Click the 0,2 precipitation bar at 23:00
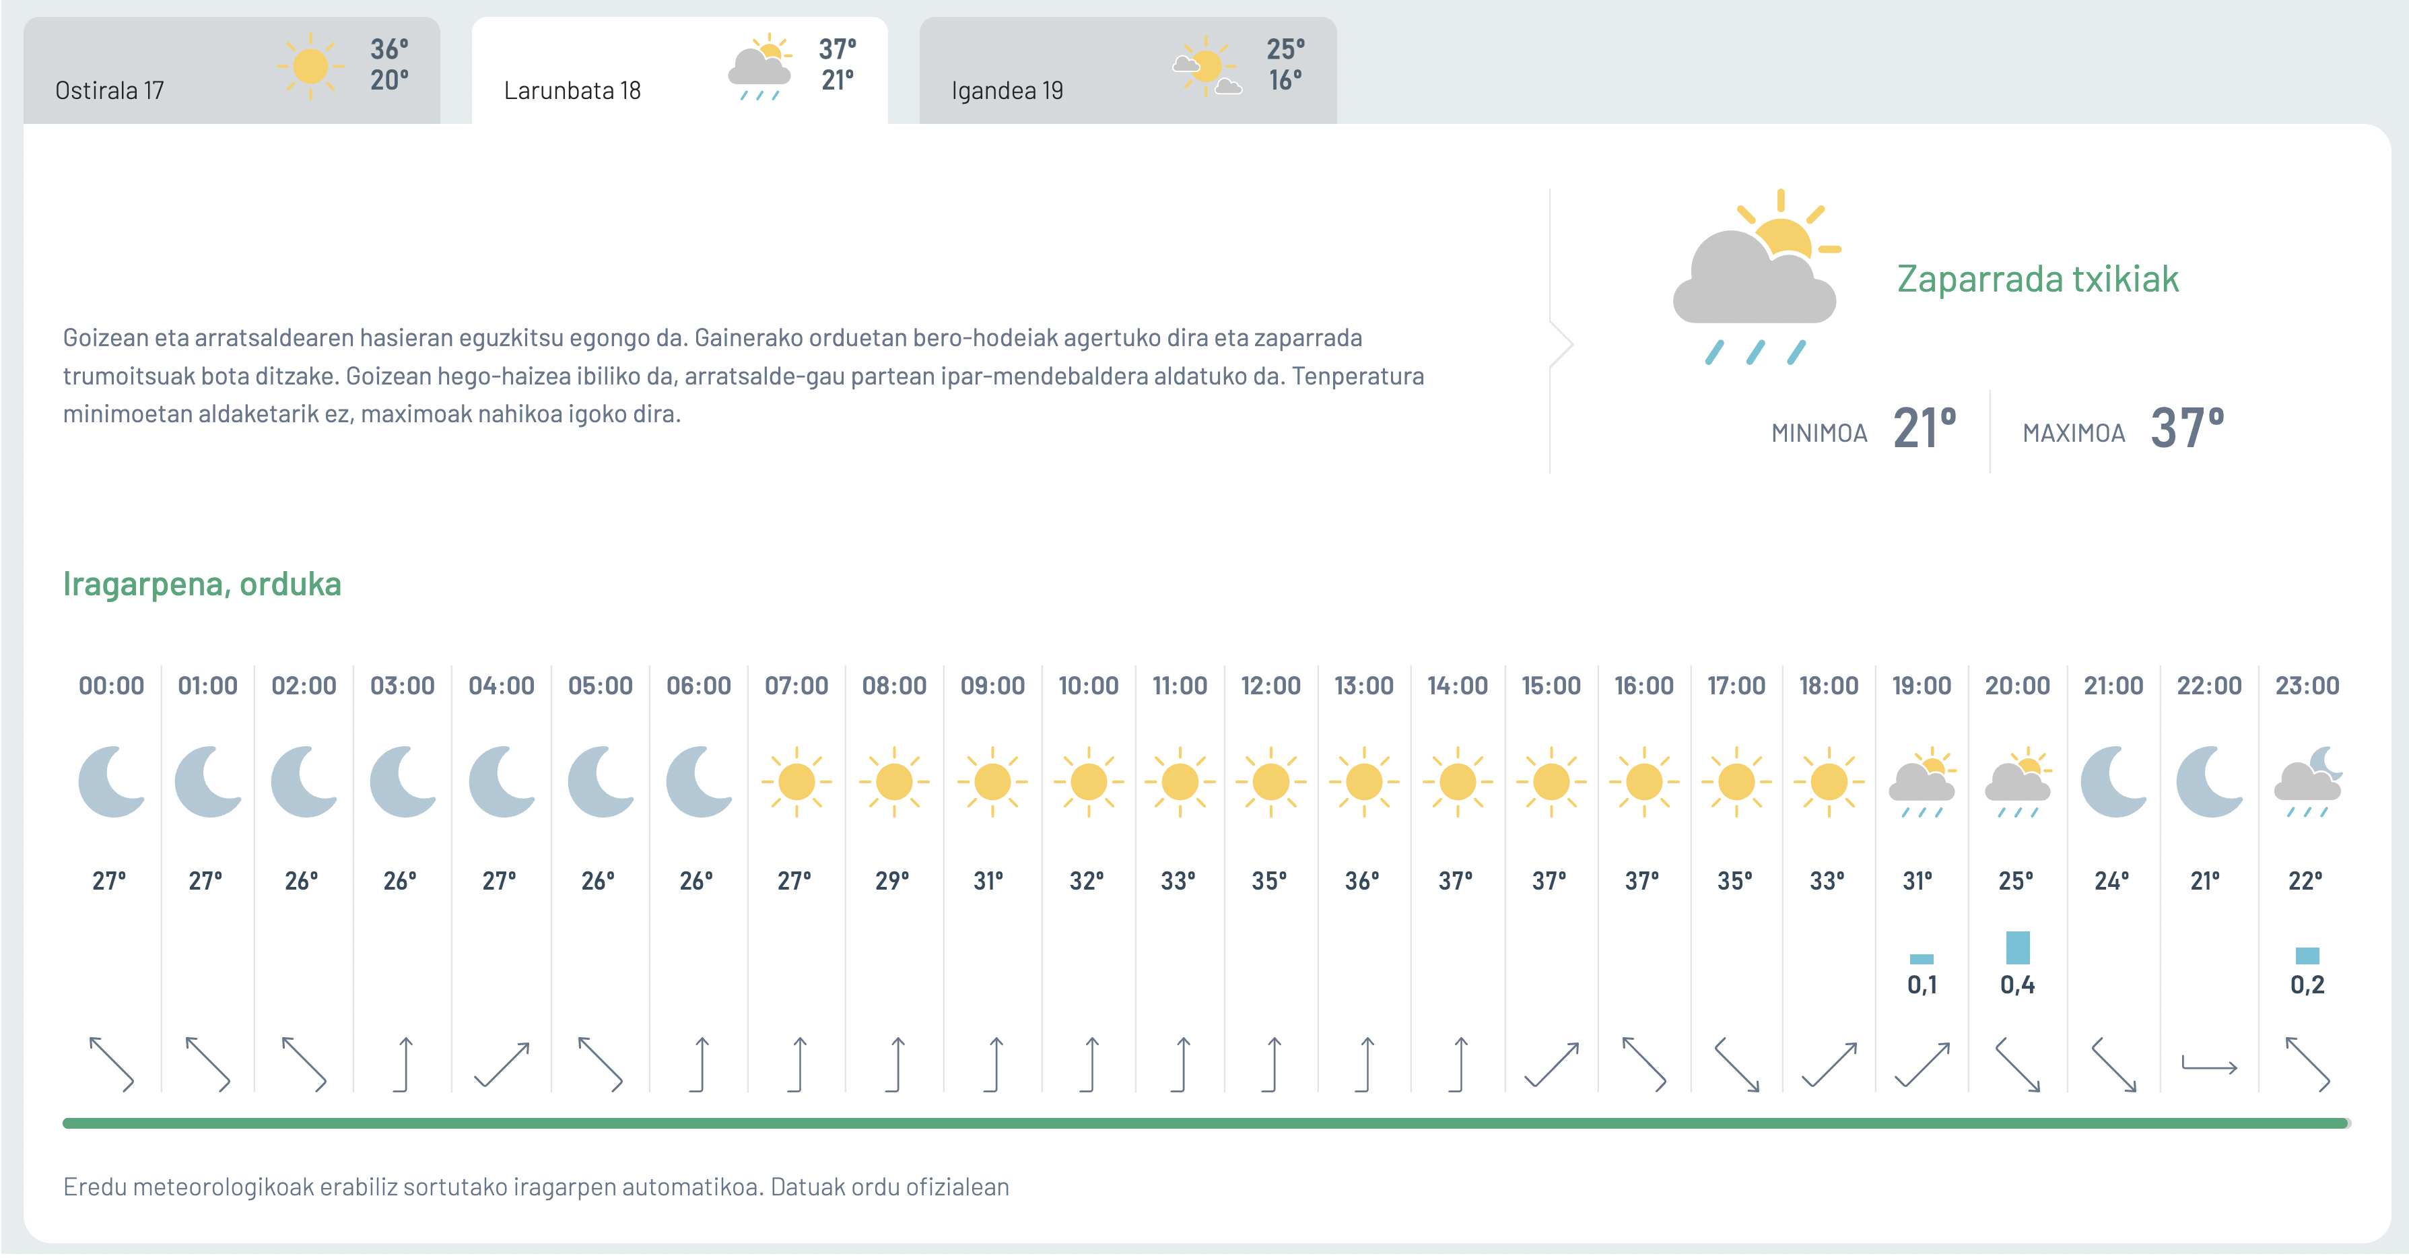Viewport: 2409px width, 1258px height. (x=2308, y=956)
